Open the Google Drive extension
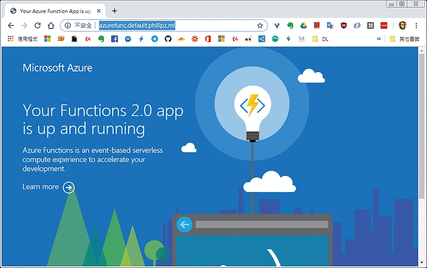The width and height of the screenshot is (427, 268). (x=304, y=26)
